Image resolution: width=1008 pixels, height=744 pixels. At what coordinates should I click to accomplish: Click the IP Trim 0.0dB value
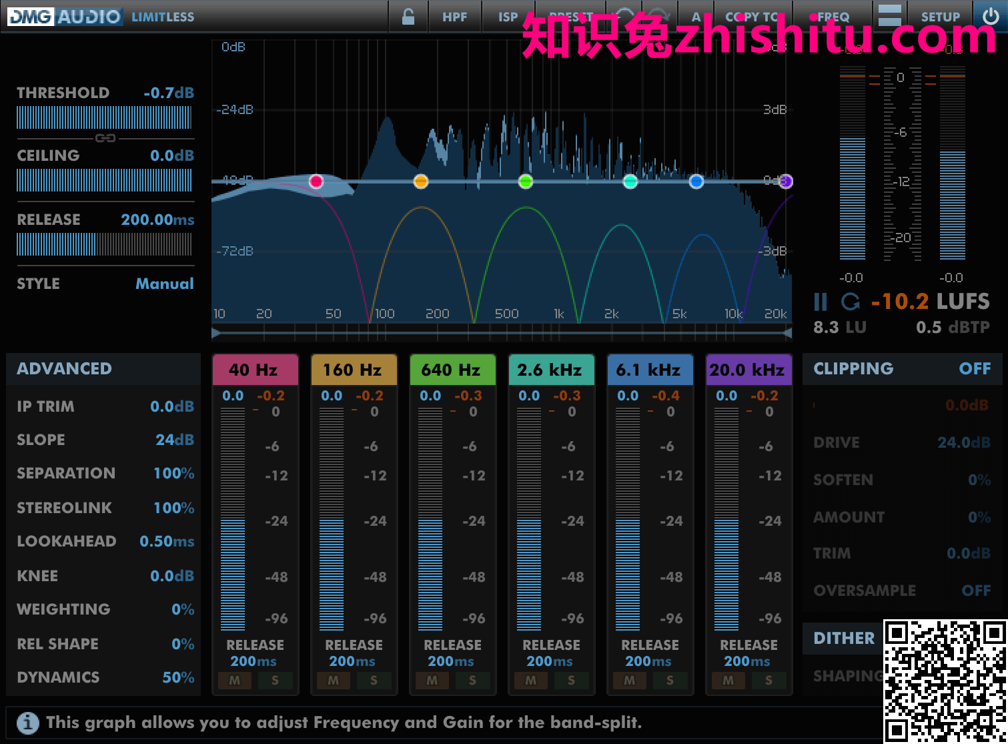coord(172,406)
